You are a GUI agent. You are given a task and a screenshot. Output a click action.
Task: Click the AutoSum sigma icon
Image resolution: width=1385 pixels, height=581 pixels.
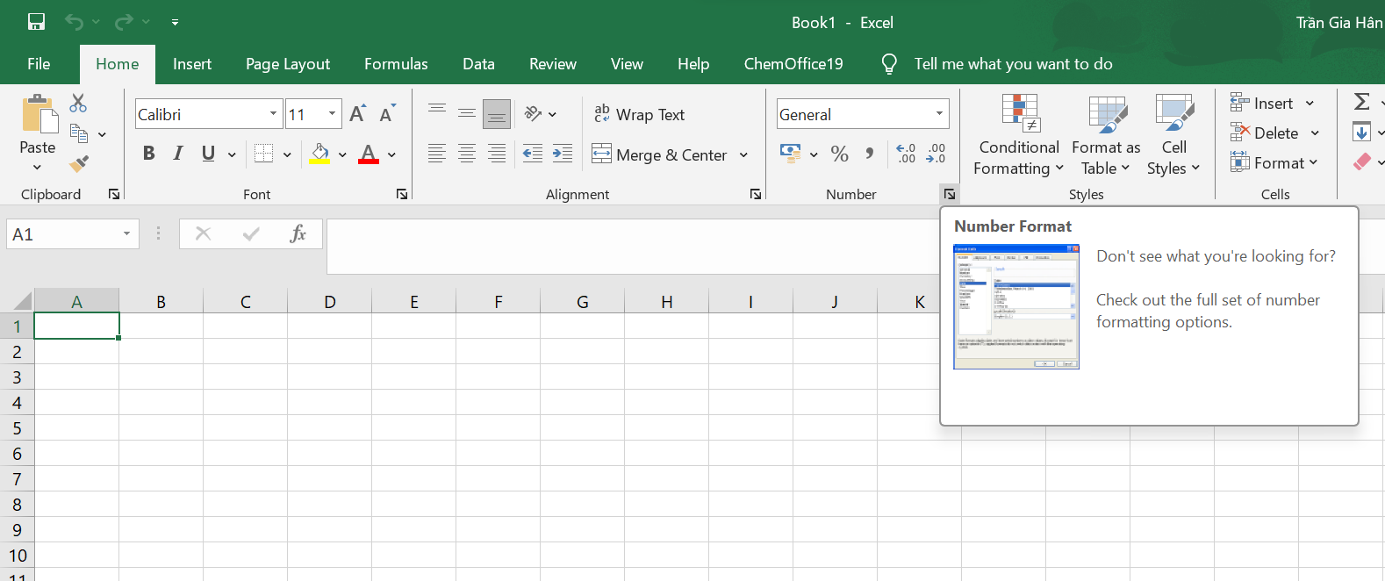click(x=1362, y=102)
